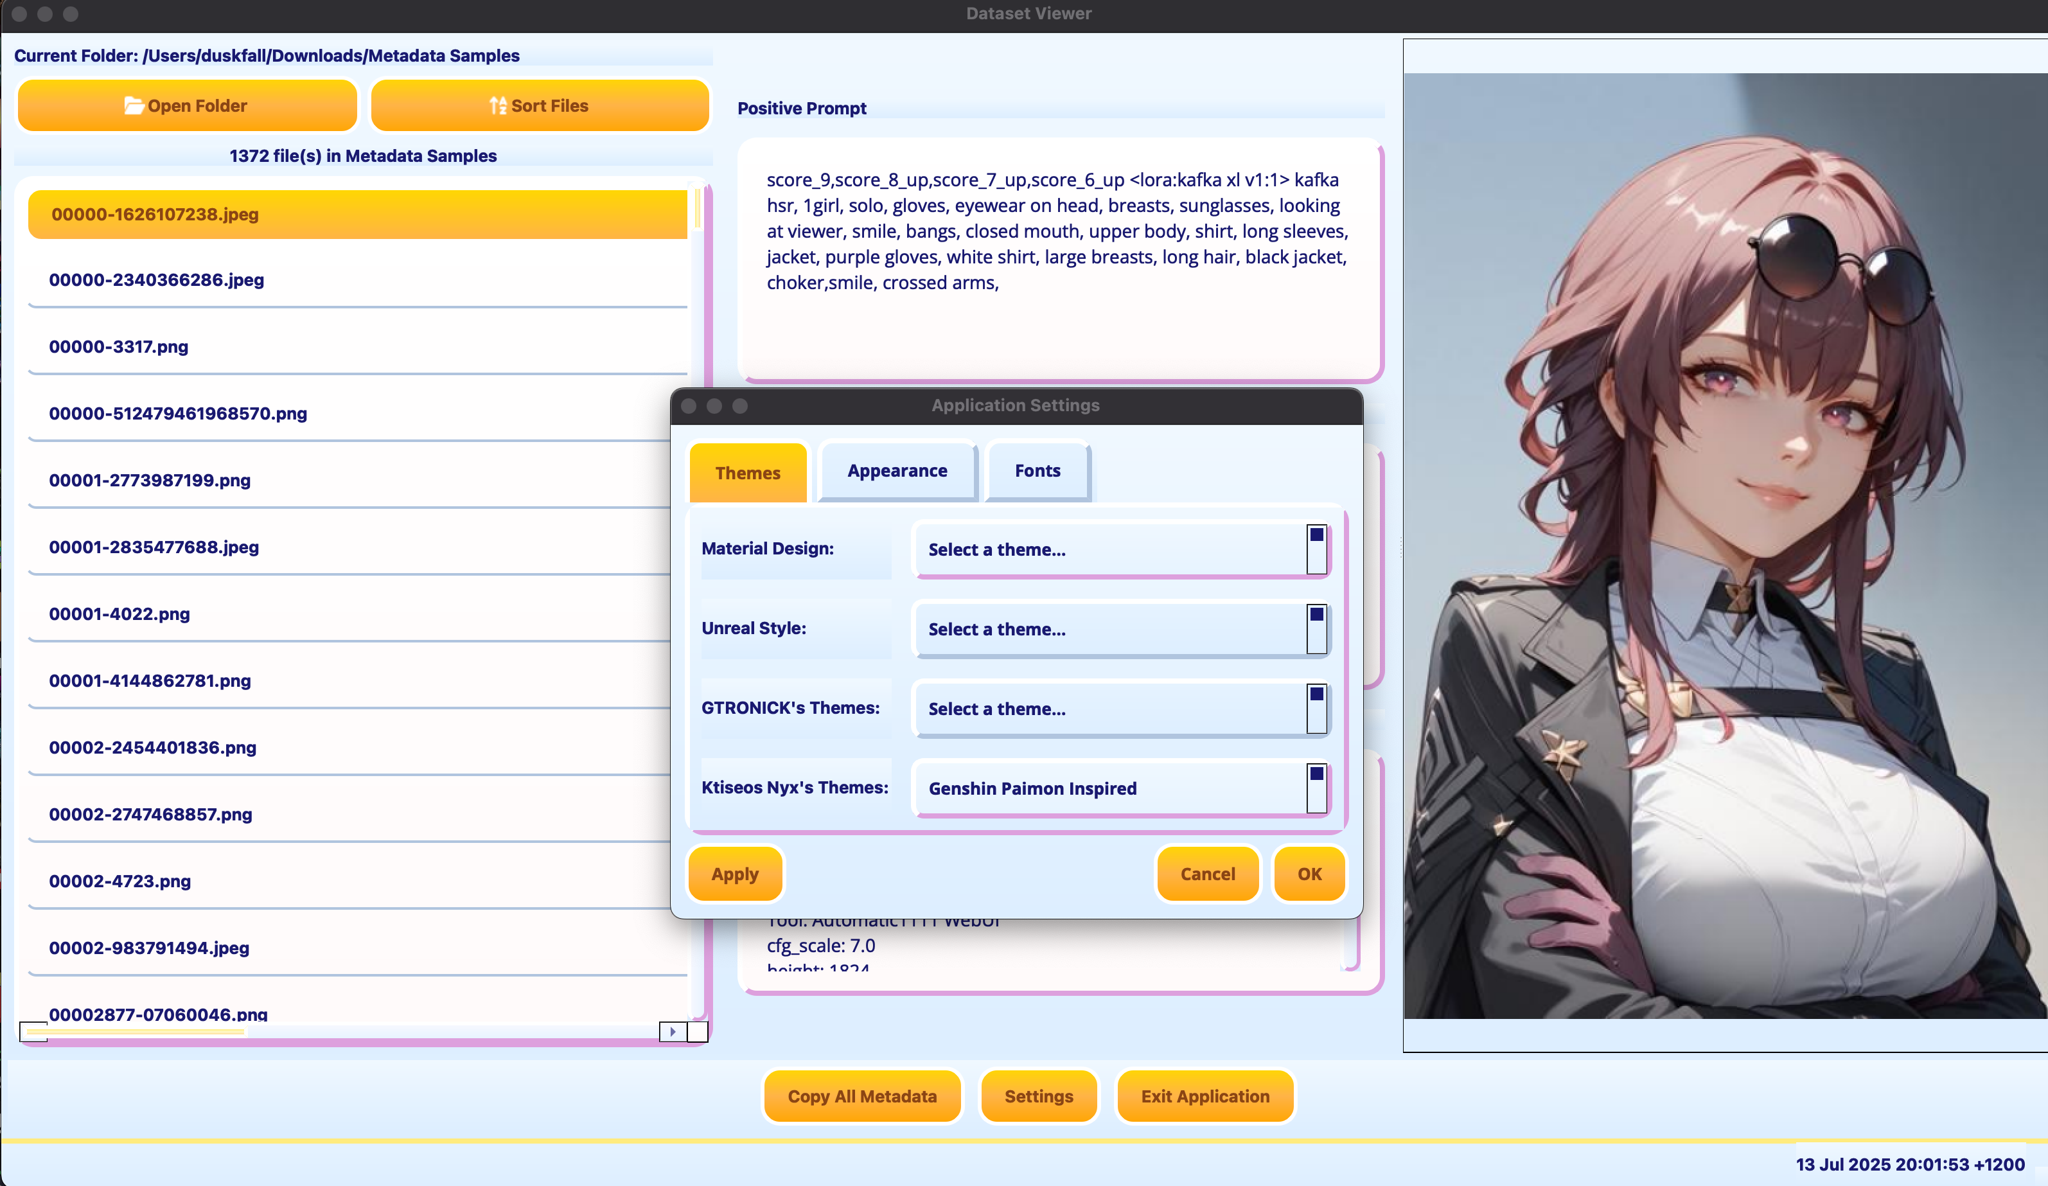Click Copy All Metadata button
Screen dimensions: 2048x1186
pyautogui.click(x=861, y=1096)
